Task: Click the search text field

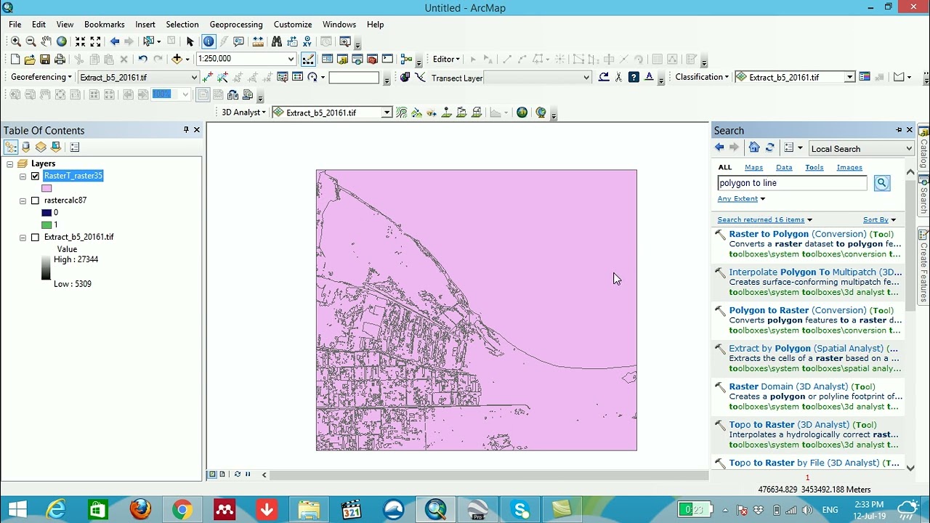Action: (792, 183)
